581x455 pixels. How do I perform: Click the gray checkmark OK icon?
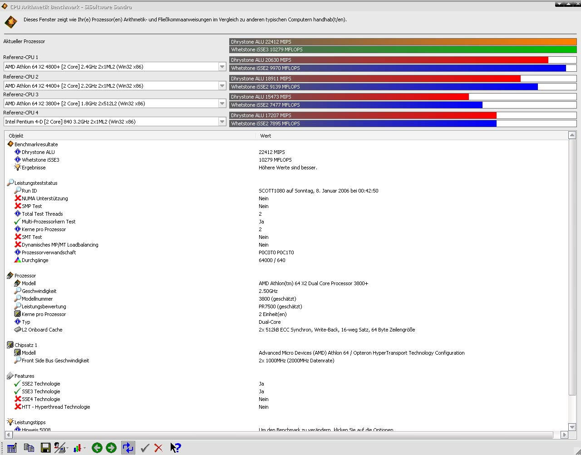[145, 448]
